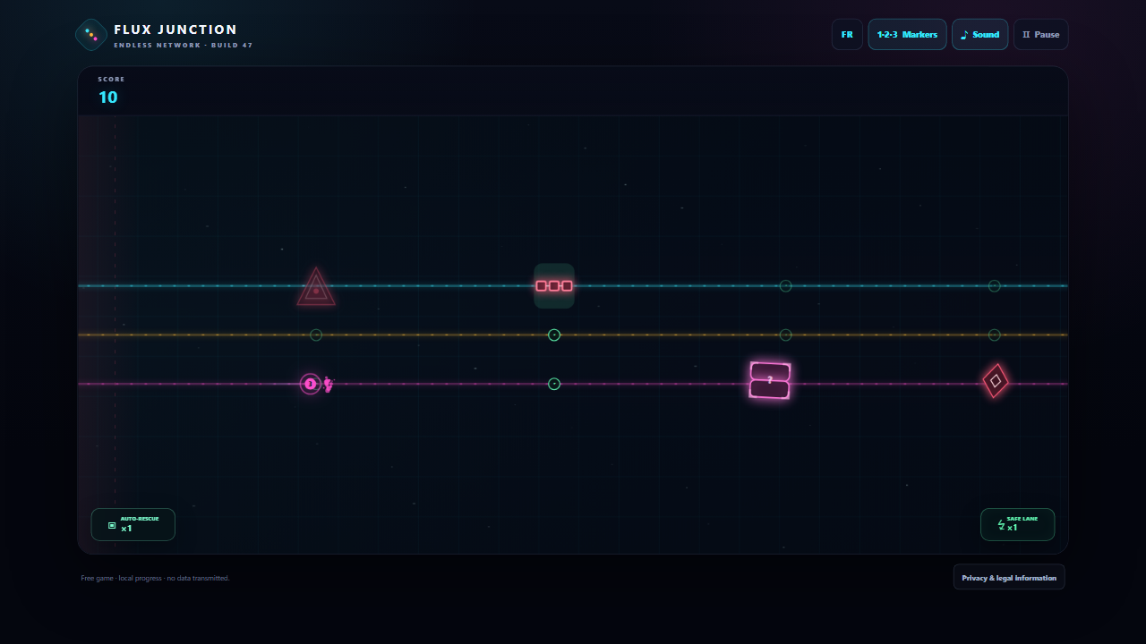
Task: Toggle the Sound button
Action: click(x=979, y=35)
